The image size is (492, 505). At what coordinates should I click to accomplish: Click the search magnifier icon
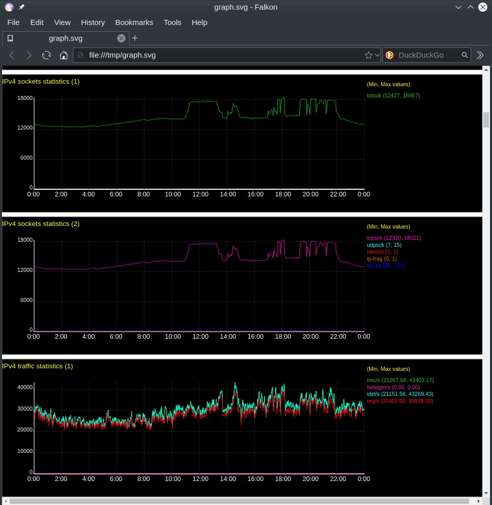click(464, 55)
